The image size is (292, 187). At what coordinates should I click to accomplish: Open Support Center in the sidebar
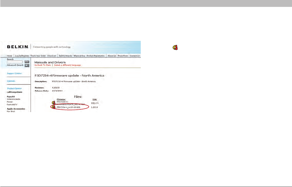point(14,73)
